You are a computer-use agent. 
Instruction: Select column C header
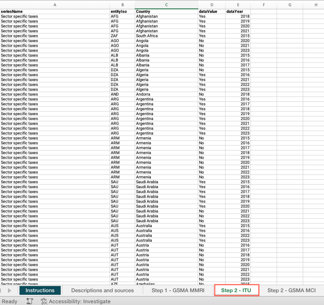tap(166, 5)
